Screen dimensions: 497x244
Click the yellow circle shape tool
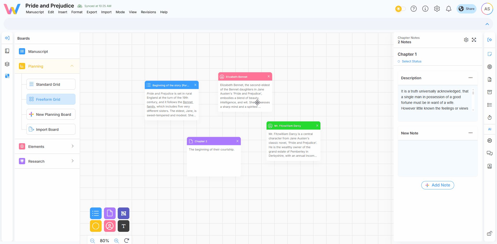(96, 226)
